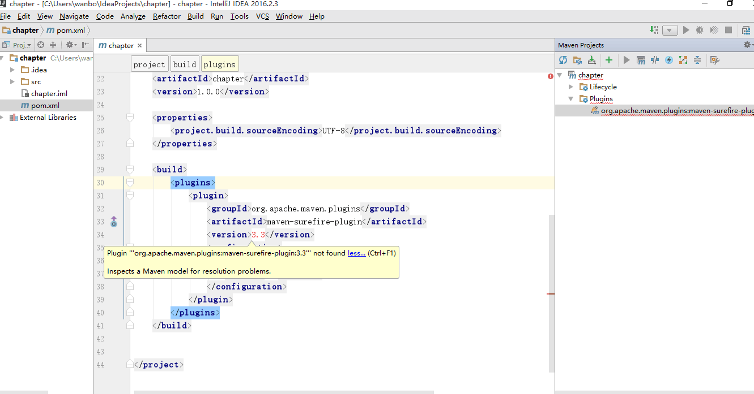Fold the properties tag at line 25
The height and width of the screenshot is (394, 754).
coord(130,118)
